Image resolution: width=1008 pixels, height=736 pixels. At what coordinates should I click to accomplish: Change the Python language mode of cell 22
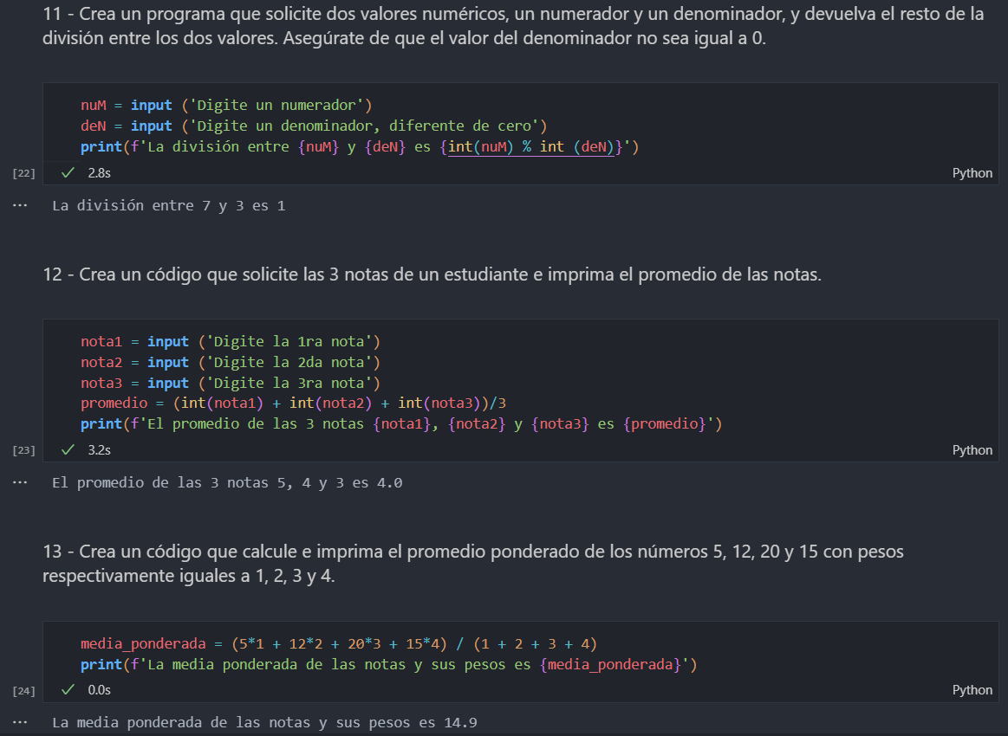click(972, 173)
